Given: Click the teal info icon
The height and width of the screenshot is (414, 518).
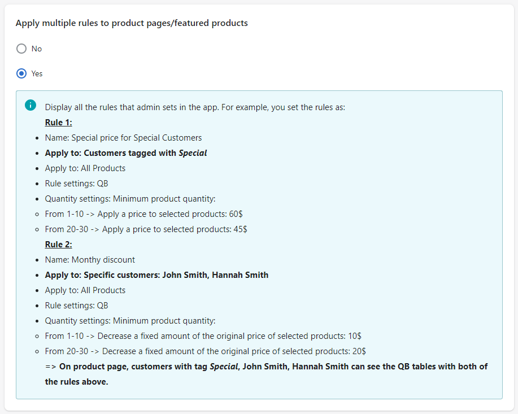Looking at the screenshot, I should [x=31, y=106].
